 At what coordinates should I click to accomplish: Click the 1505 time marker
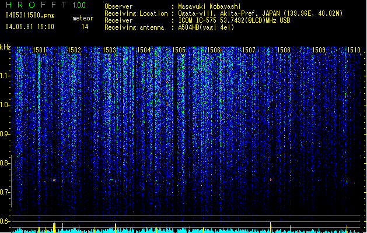point(179,50)
